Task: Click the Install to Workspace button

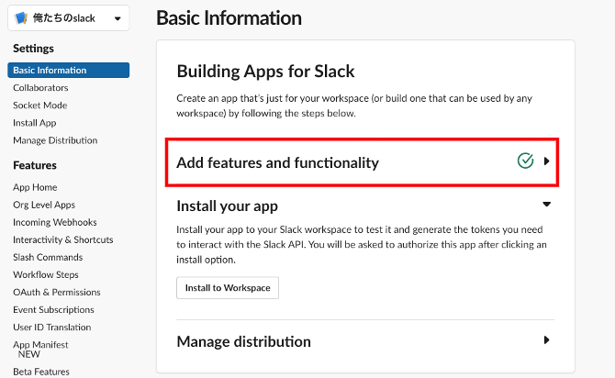Action: (227, 287)
